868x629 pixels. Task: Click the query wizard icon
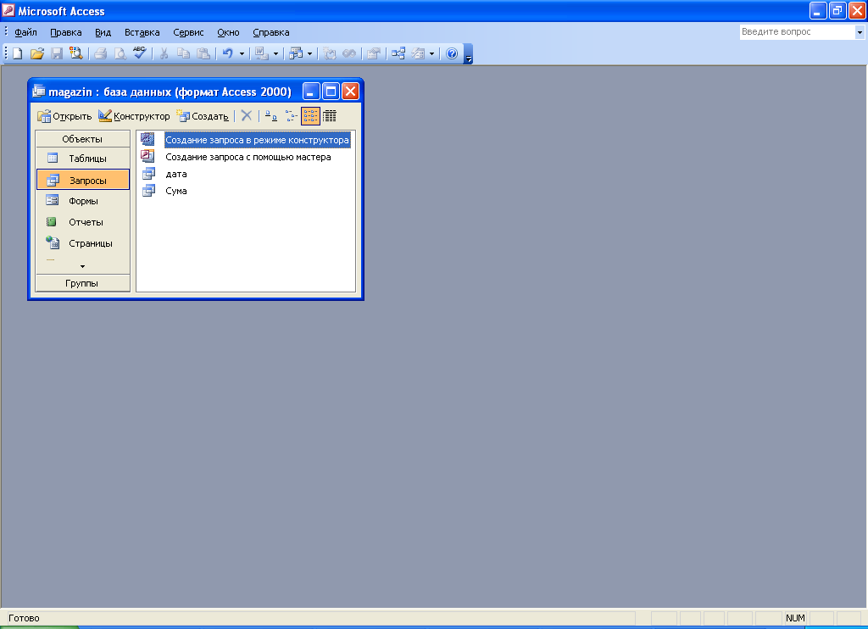pos(147,156)
